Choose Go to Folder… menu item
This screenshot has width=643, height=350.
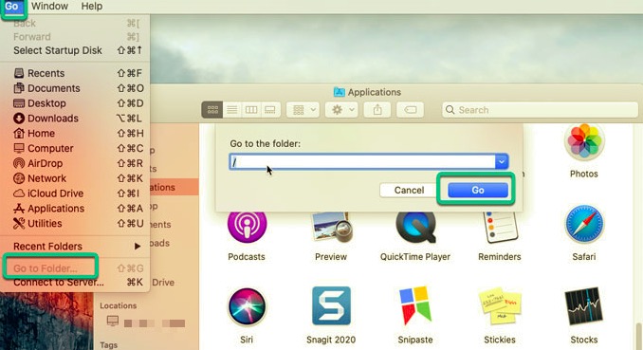75,268
